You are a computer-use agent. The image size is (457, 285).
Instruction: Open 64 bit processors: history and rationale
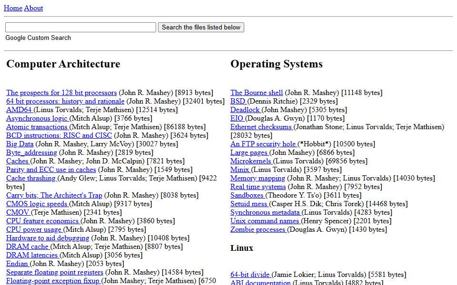coord(65,101)
